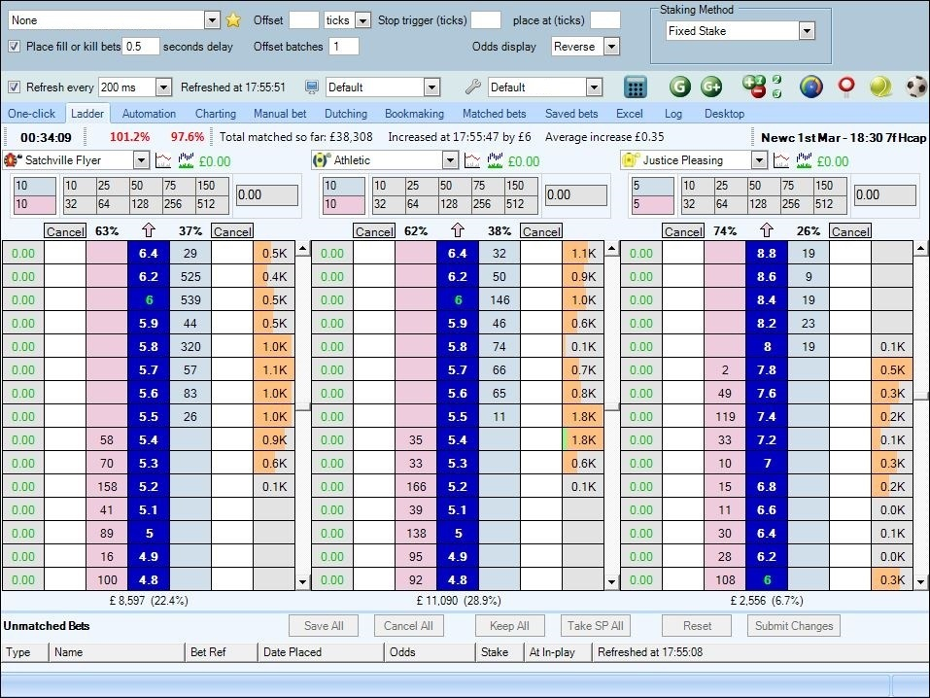Open price chart icon for Satchville Flyer
Screen dimensions: 930x698
click(163, 160)
